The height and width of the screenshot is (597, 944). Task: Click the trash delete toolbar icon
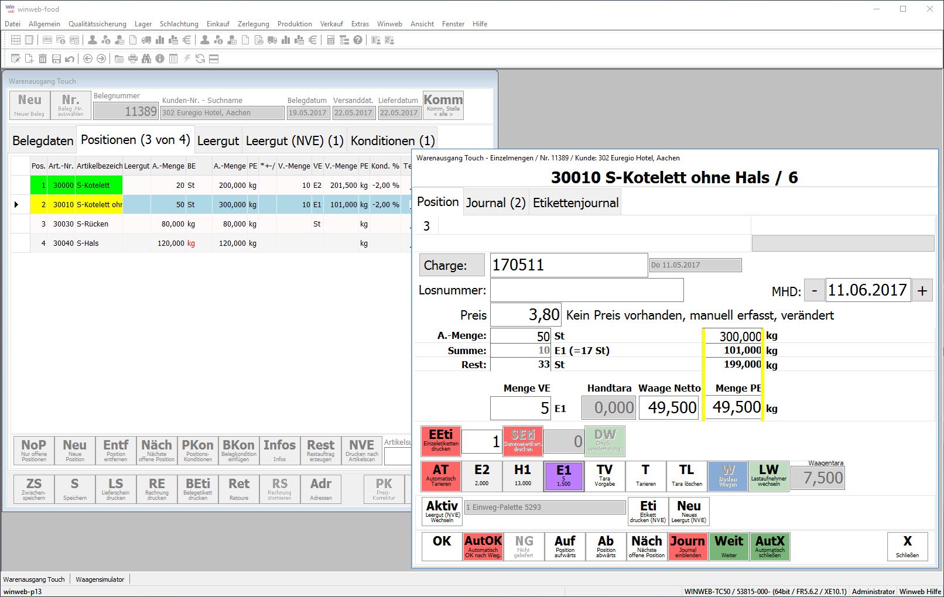pos(43,59)
